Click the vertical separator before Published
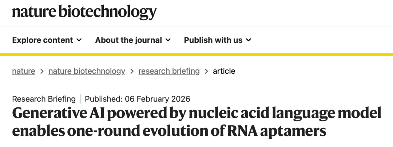The image size is (393, 147). [80, 99]
